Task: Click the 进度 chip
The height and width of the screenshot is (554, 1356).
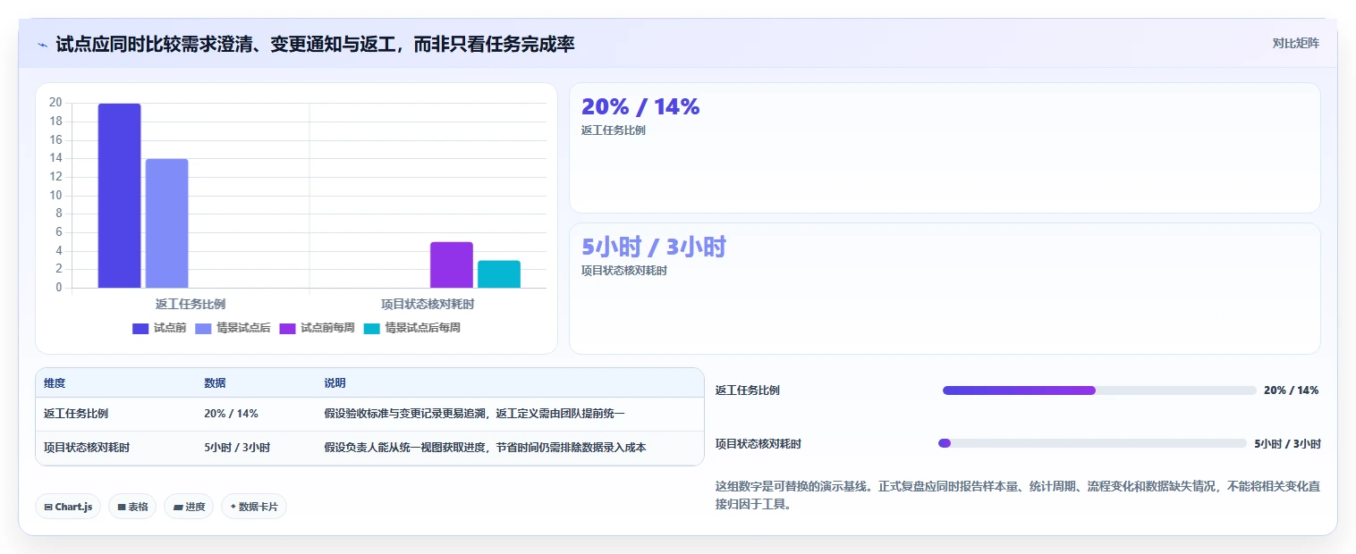Action: click(189, 507)
